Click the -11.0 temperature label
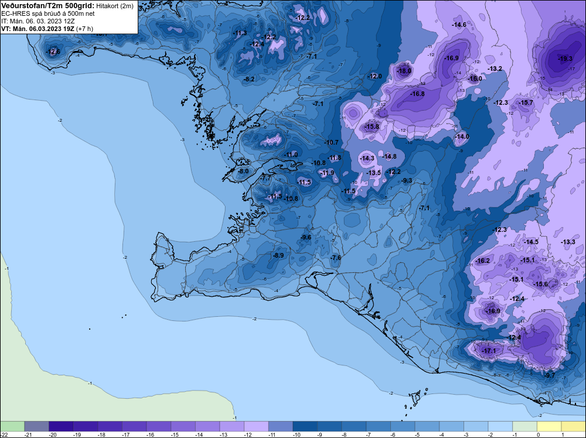The height and width of the screenshot is (438, 586). [291, 155]
